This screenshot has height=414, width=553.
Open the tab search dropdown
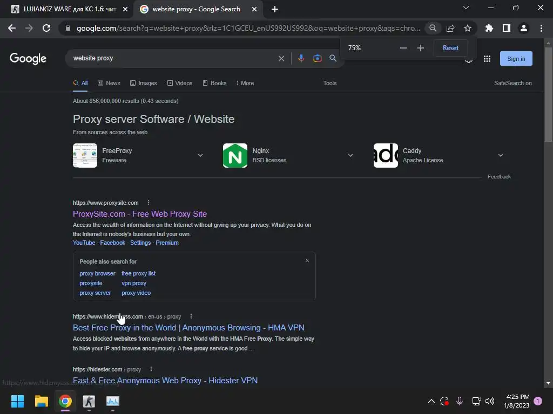pyautogui.click(x=466, y=8)
